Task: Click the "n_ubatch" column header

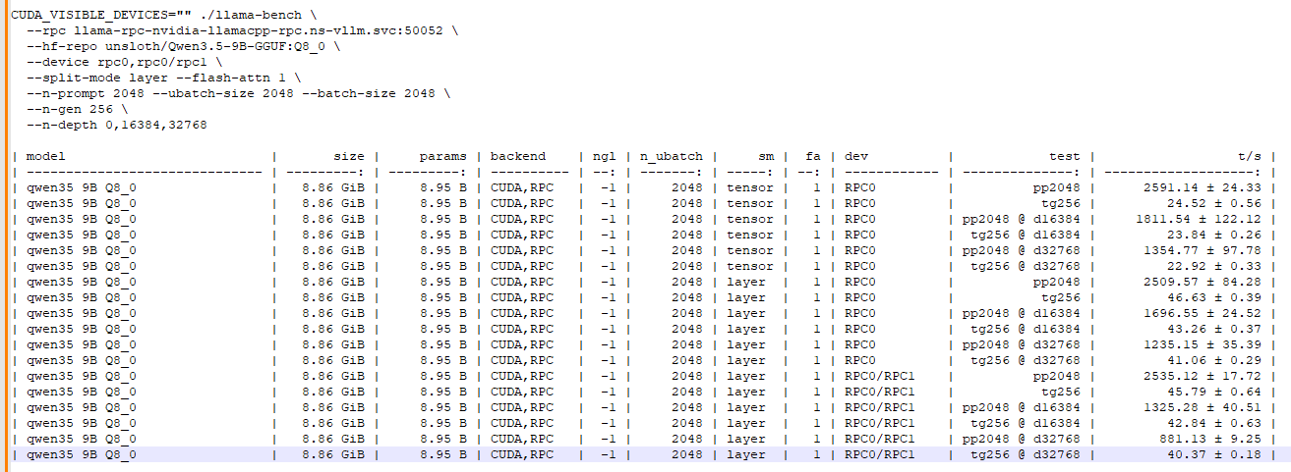Action: tap(672, 156)
